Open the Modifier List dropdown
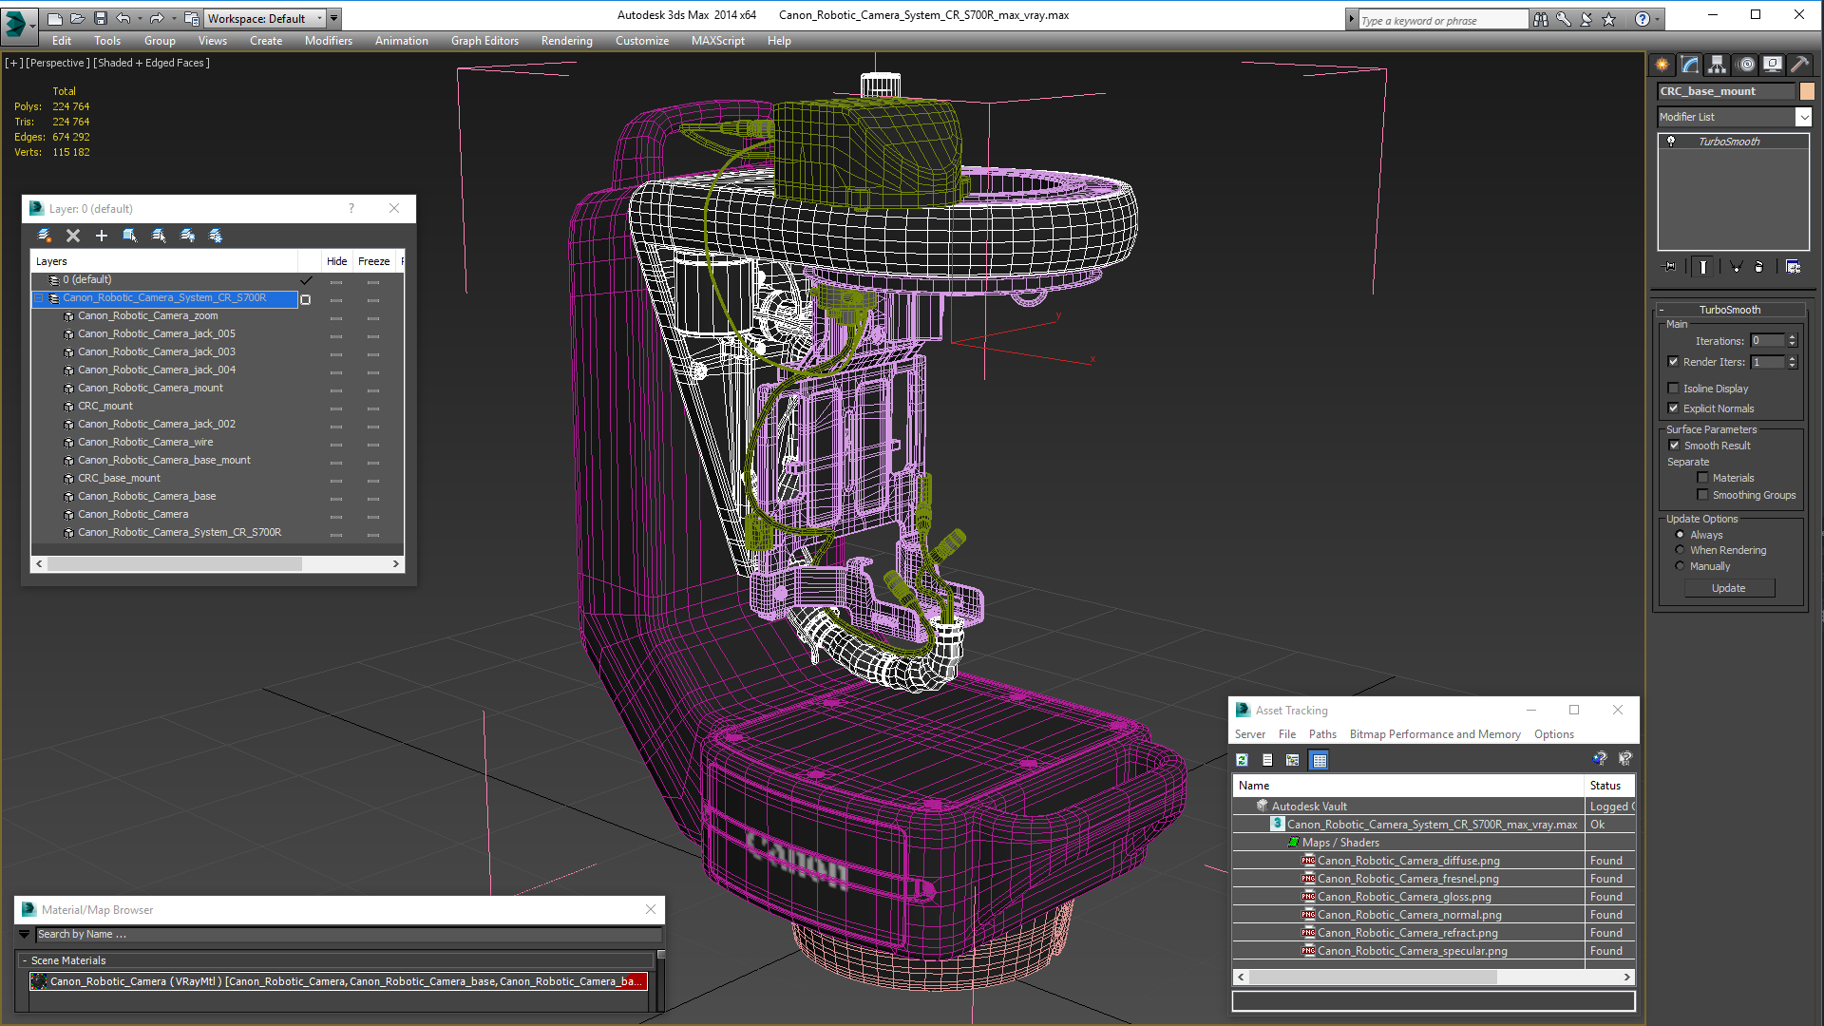The height and width of the screenshot is (1026, 1824). (1803, 117)
